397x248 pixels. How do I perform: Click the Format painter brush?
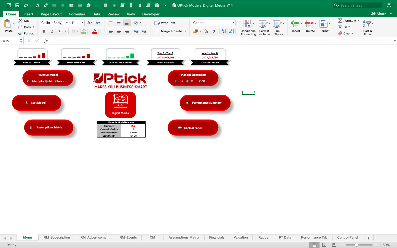tap(20, 33)
